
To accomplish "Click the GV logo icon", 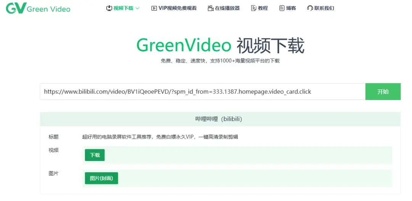I will pos(15,8).
